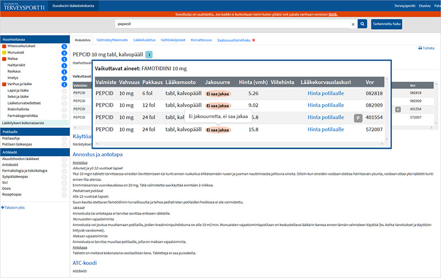Click Ei saa jakaa badge in 12 fol row

coord(218,106)
